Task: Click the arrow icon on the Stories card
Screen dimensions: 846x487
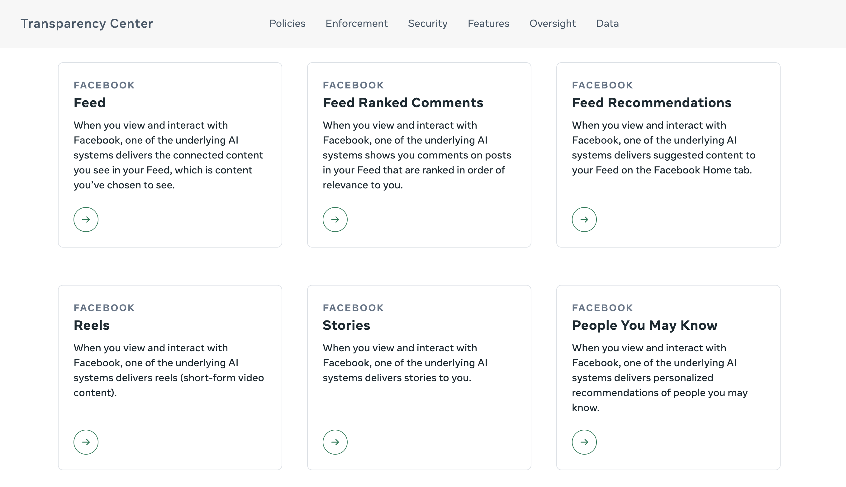Action: (335, 442)
